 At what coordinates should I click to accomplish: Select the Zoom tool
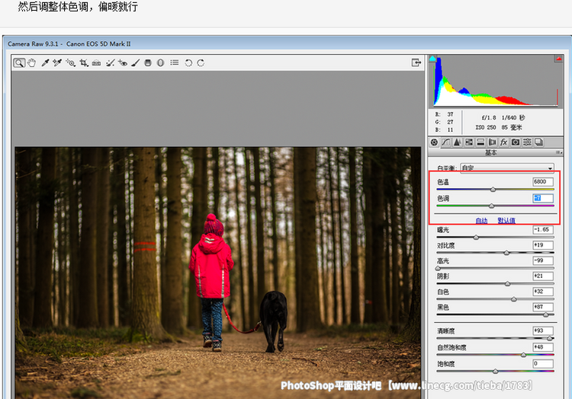click(19, 63)
